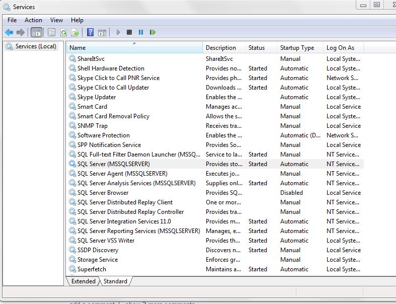Image resolution: width=396 pixels, height=304 pixels.
Task: Select SQL Server Reporting Services (MSSQLSERVER)
Action: 139,231
